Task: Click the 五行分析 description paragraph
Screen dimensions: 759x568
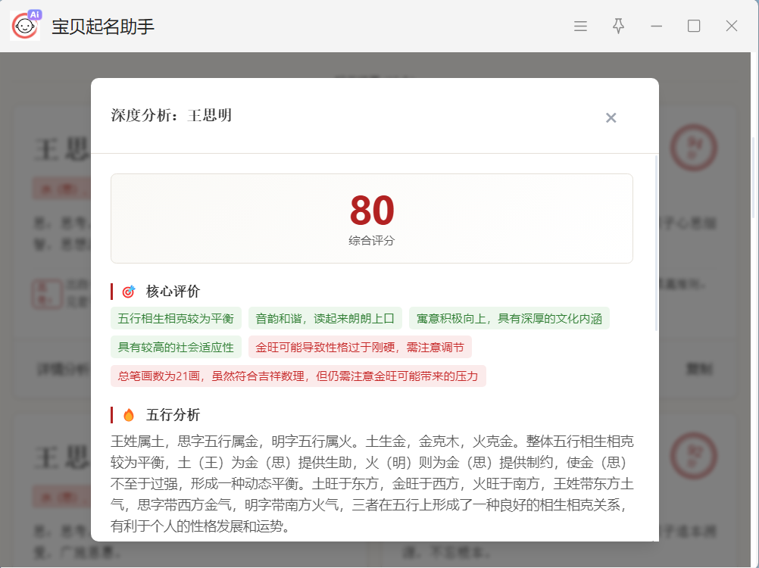Action: point(371,483)
